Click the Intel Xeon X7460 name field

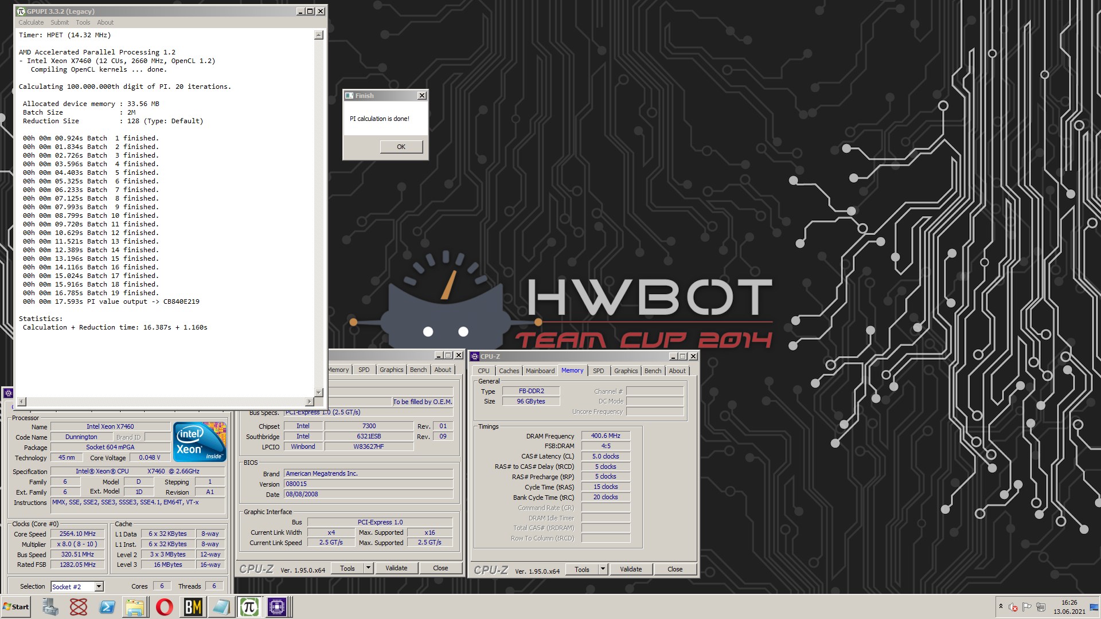click(x=110, y=426)
